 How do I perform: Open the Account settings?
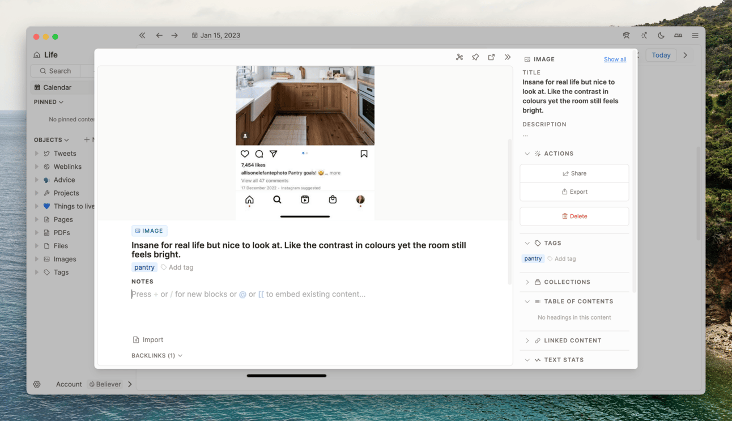[69, 384]
